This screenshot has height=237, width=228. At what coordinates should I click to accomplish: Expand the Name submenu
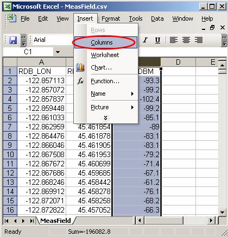[x=132, y=93]
